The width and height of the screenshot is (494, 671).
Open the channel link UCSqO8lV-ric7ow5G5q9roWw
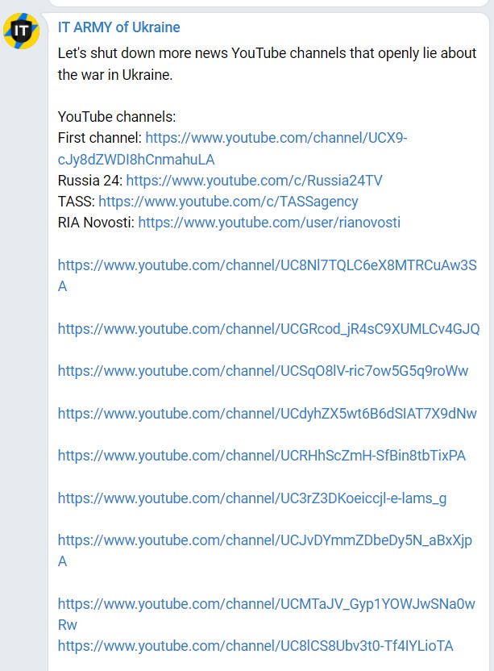[263, 371]
